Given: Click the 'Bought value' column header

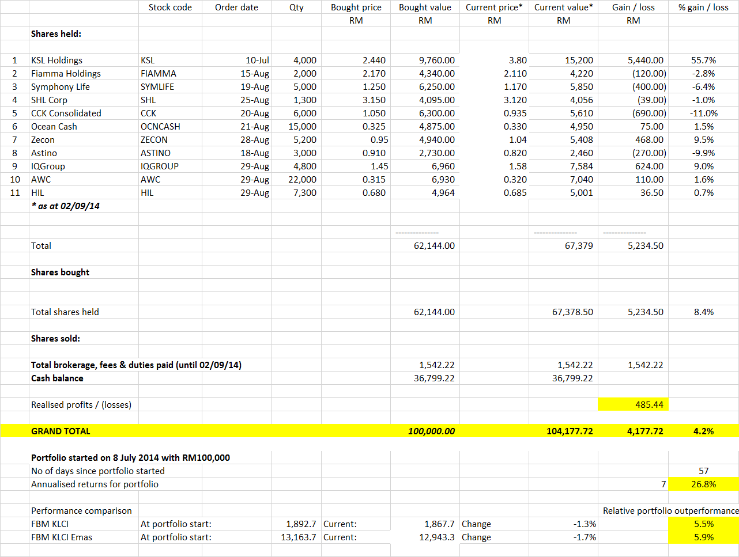Looking at the screenshot, I should pyautogui.click(x=425, y=7).
